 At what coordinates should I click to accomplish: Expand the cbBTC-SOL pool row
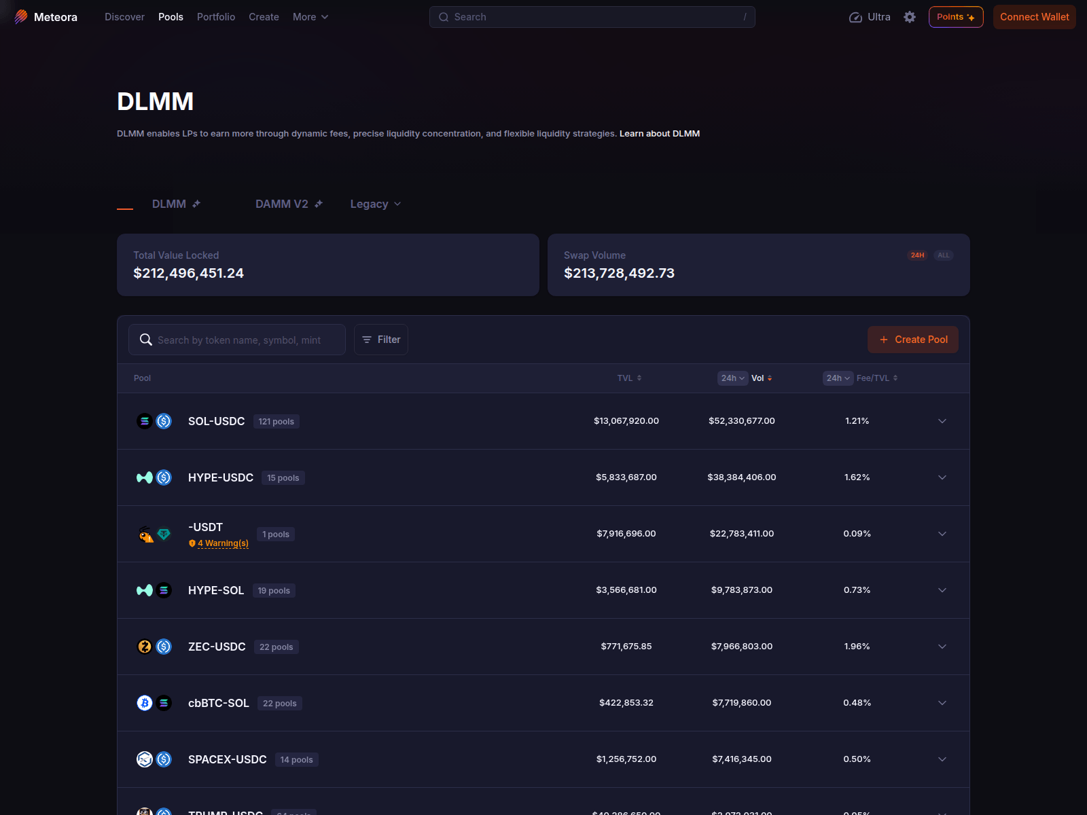point(942,703)
